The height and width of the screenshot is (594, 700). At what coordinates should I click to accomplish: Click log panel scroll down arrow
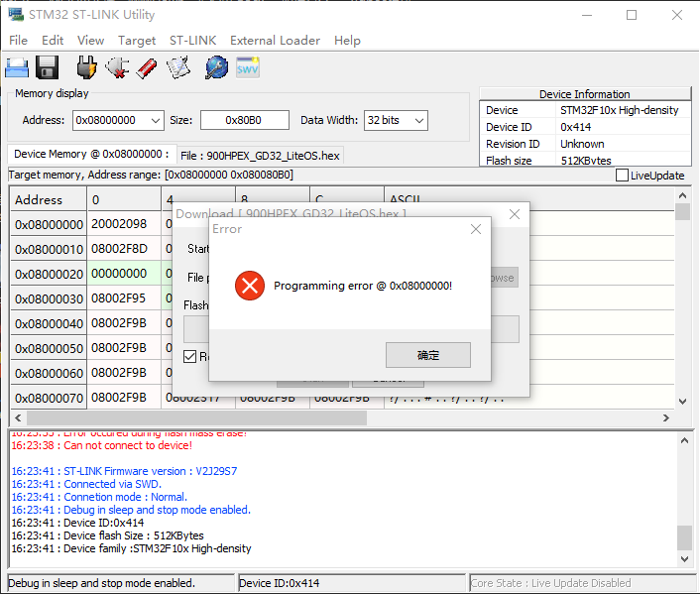(x=684, y=558)
